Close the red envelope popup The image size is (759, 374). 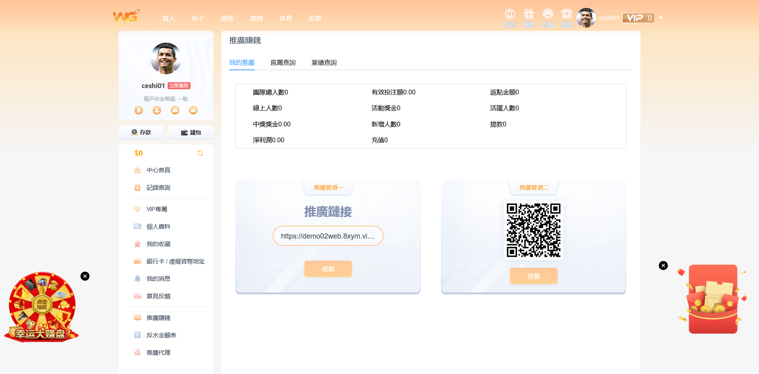[x=663, y=265]
